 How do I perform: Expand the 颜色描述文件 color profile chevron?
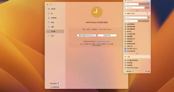149,39
